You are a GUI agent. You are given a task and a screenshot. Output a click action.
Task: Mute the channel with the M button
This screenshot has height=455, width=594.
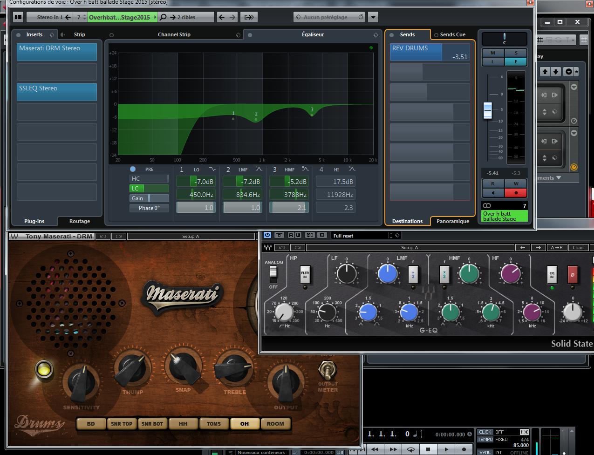point(492,53)
